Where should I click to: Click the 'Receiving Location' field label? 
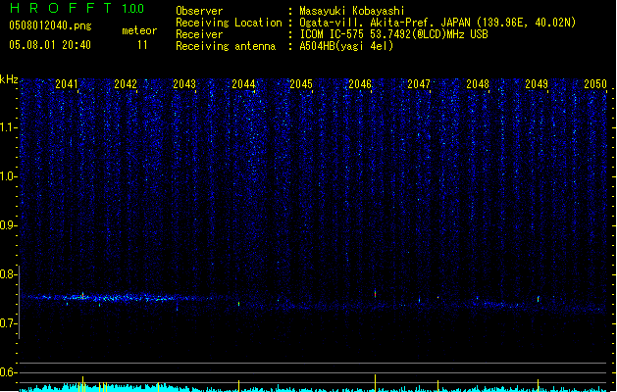click(229, 23)
